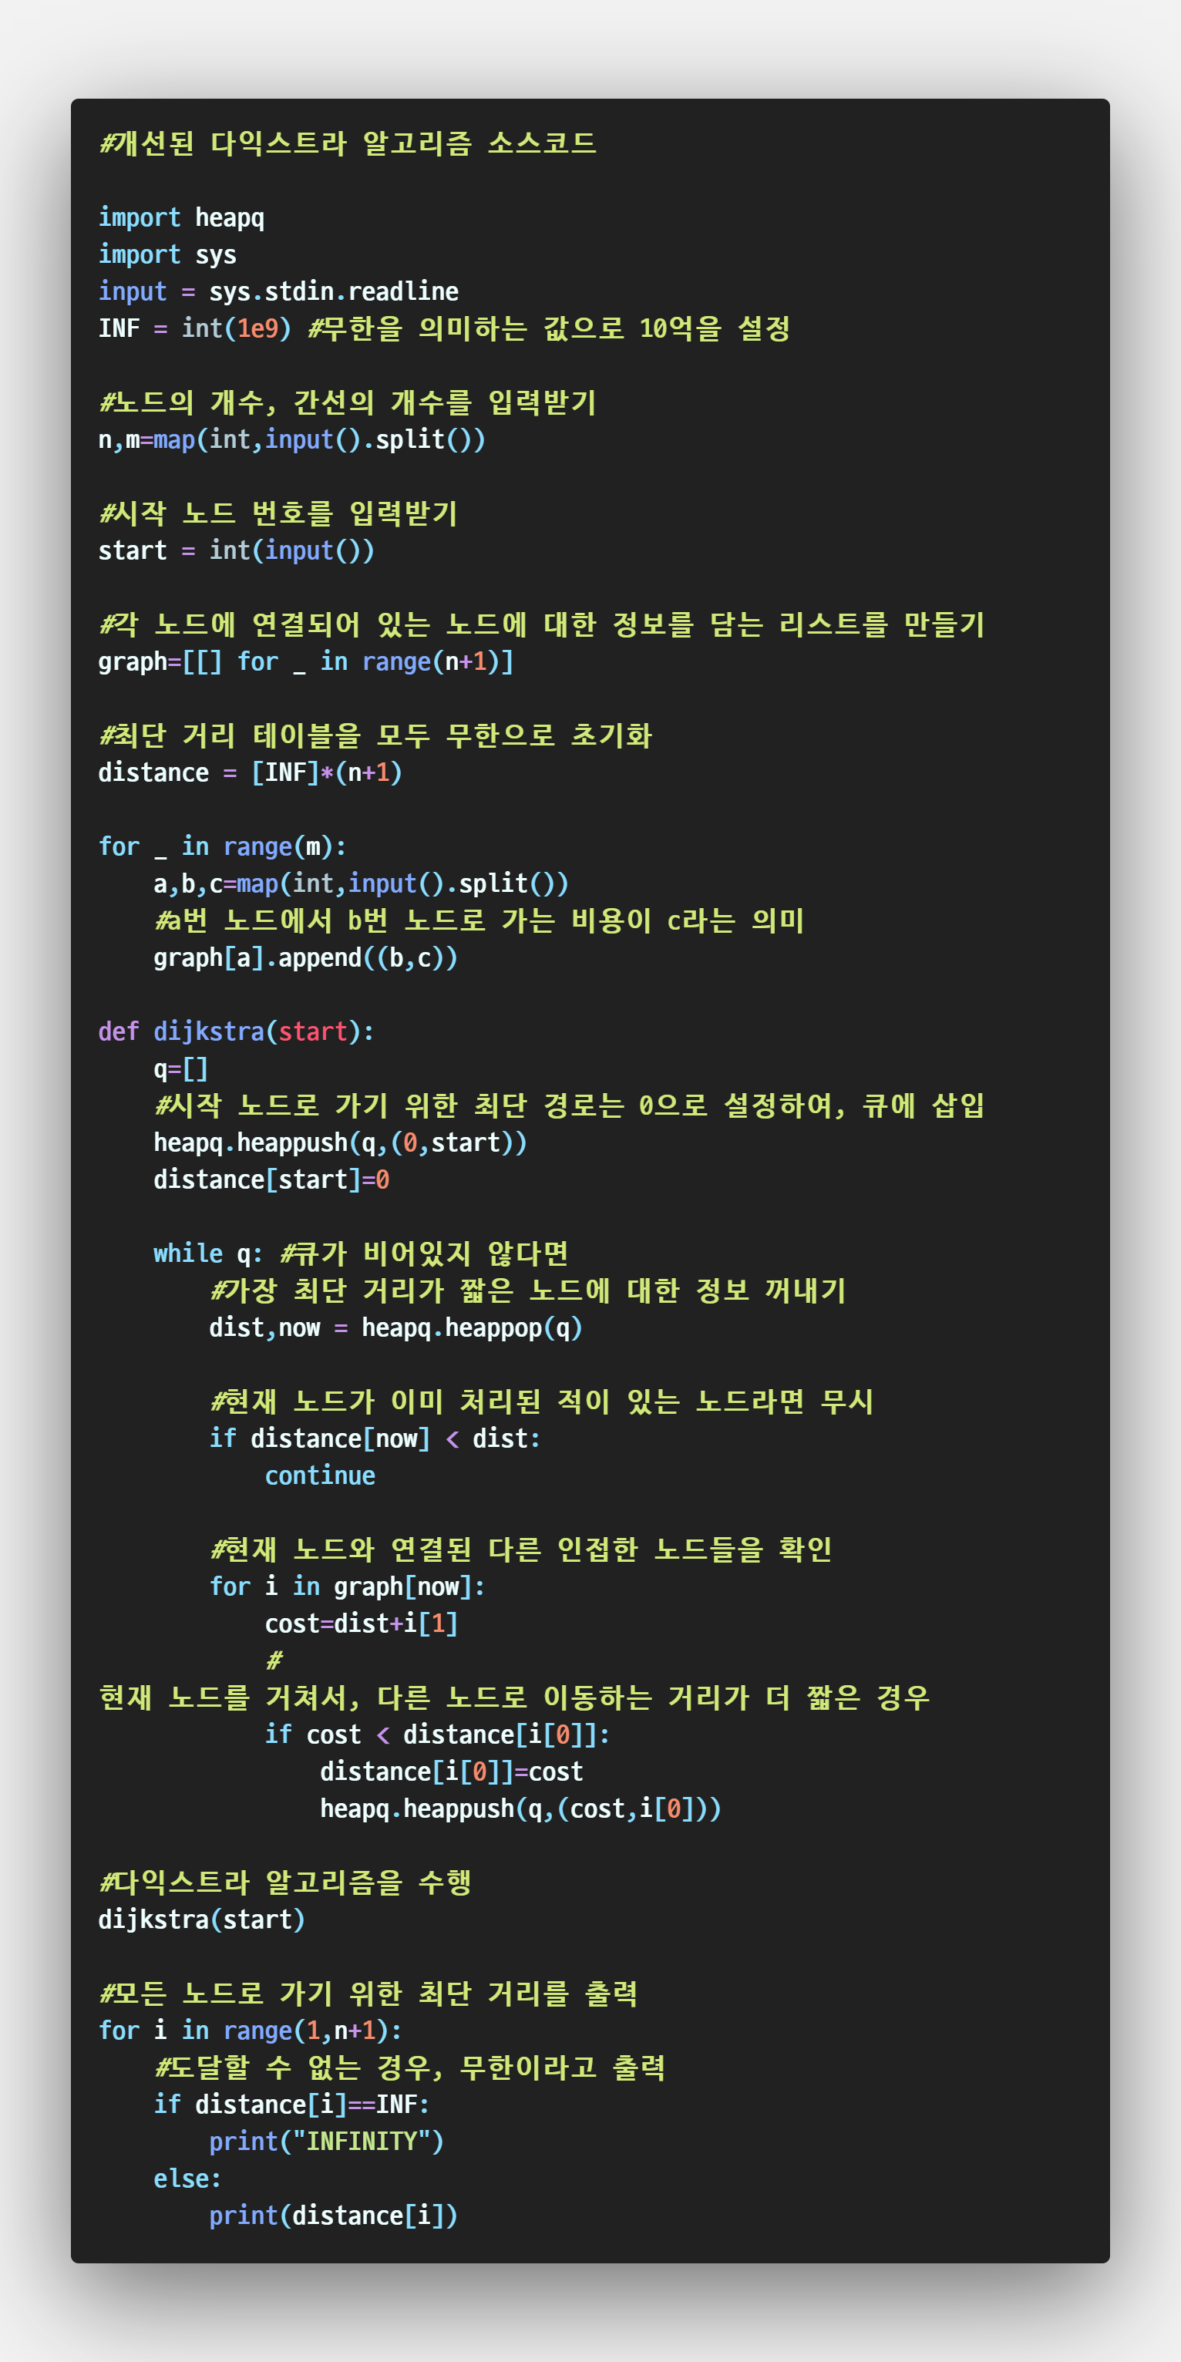
Task: Click comment starting '#현재 노드와 연결된 다른'
Action: coord(521,1549)
